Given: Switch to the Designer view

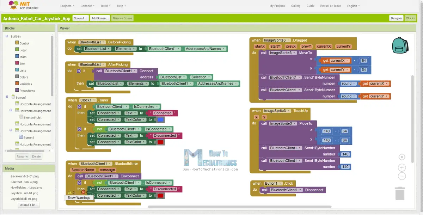Looking at the screenshot, I should [x=396, y=18].
